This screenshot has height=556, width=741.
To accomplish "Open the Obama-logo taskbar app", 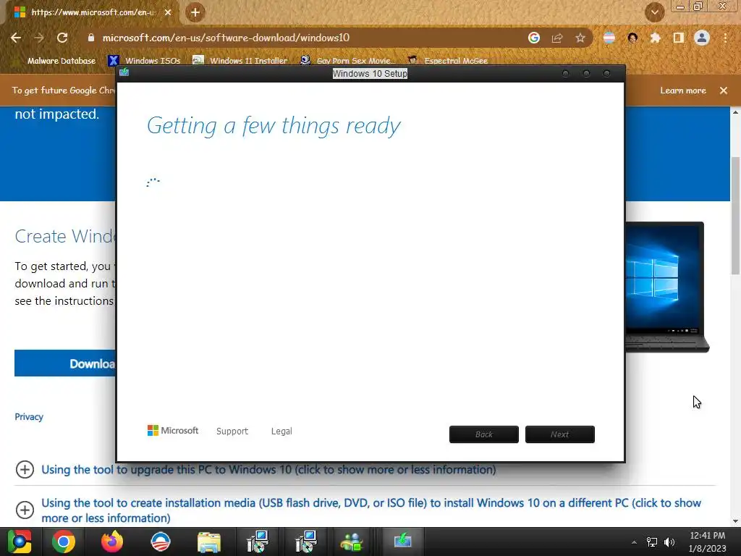I will pos(160,542).
